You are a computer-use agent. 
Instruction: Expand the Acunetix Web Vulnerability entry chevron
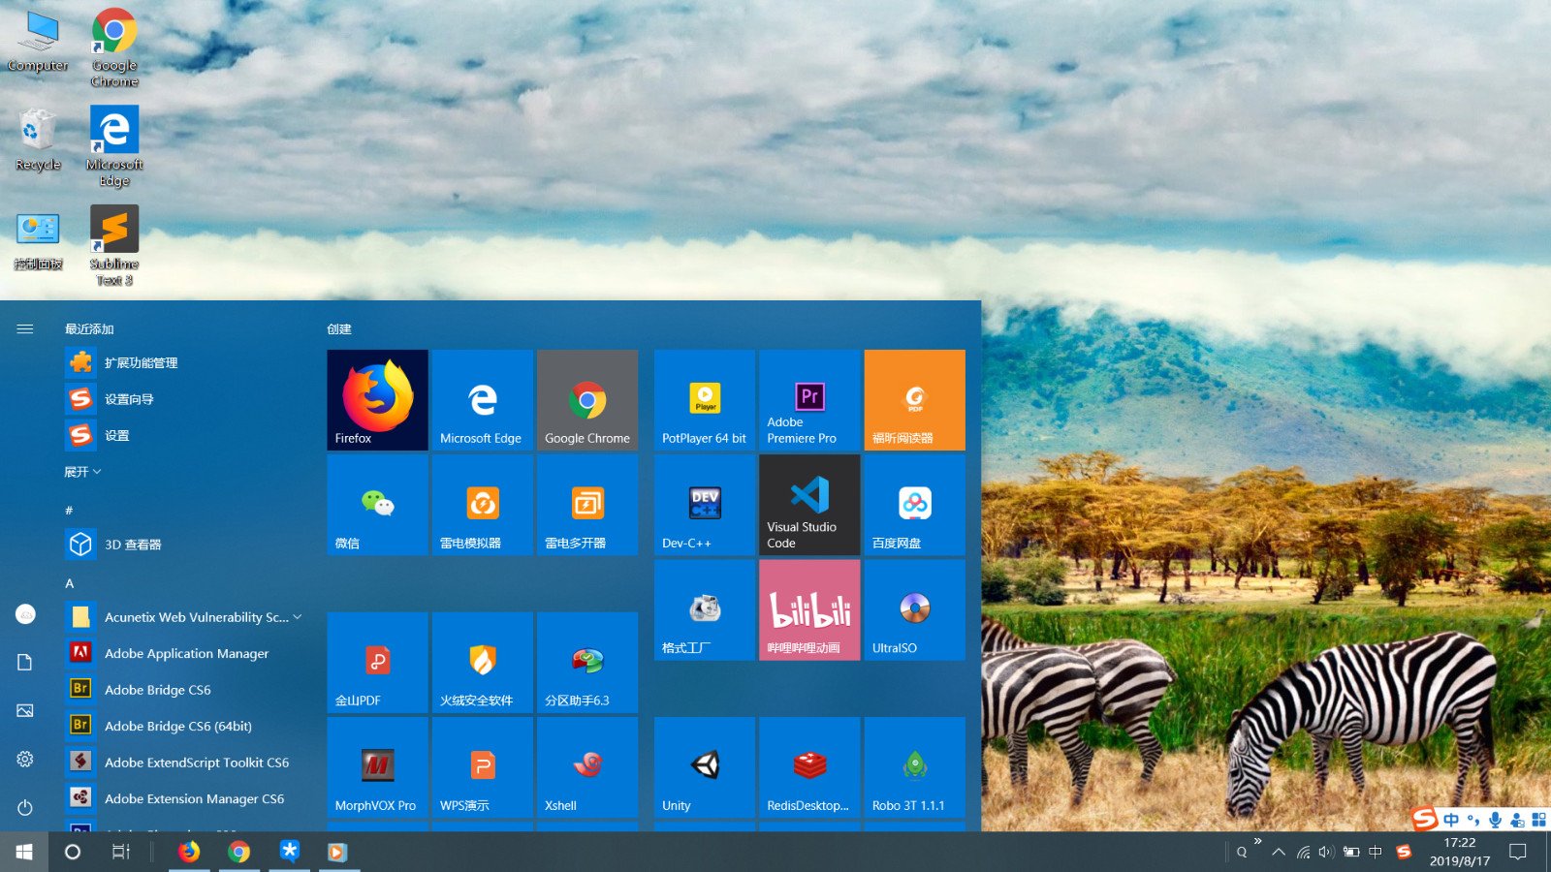pyautogui.click(x=297, y=616)
